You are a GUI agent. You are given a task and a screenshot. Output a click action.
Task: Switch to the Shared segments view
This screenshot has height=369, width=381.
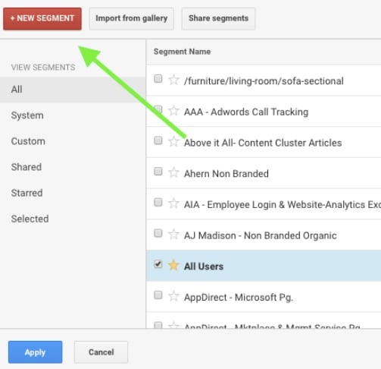(x=27, y=167)
